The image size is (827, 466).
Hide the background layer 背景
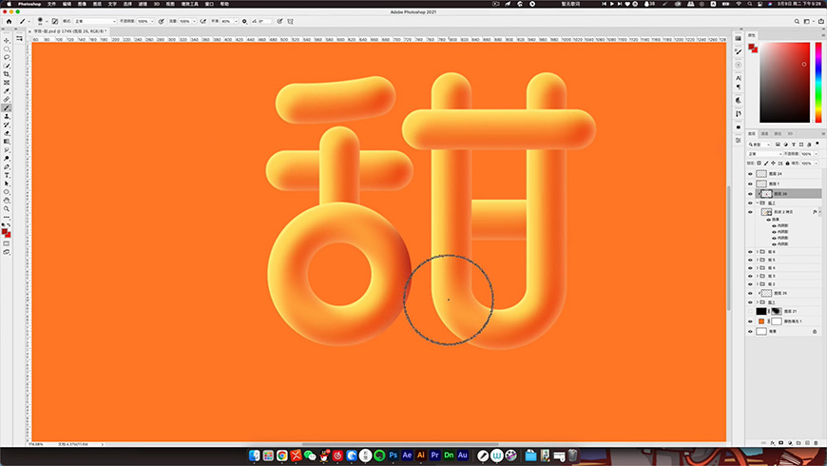click(x=750, y=331)
